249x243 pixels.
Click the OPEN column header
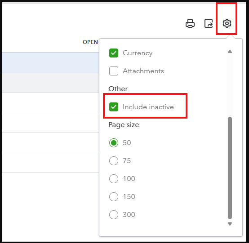90,42
